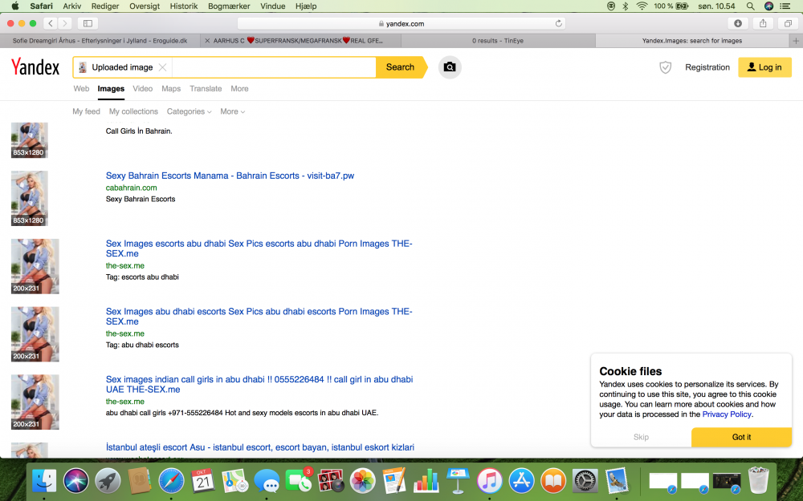Open Calendar from the Dock
This screenshot has height=501, width=803.
203,481
